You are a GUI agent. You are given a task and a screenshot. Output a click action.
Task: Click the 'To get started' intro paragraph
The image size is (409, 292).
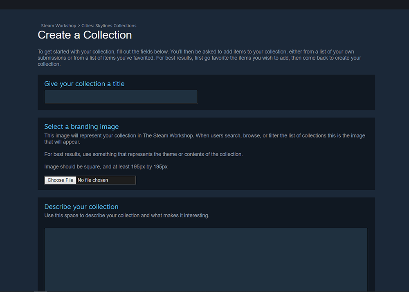pyautogui.click(x=199, y=58)
